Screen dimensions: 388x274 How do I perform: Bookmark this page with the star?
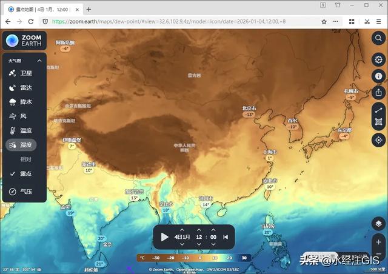[x=324, y=22]
